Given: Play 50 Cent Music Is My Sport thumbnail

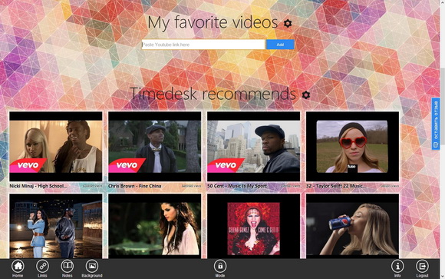Looking at the screenshot, I should (253, 147).
